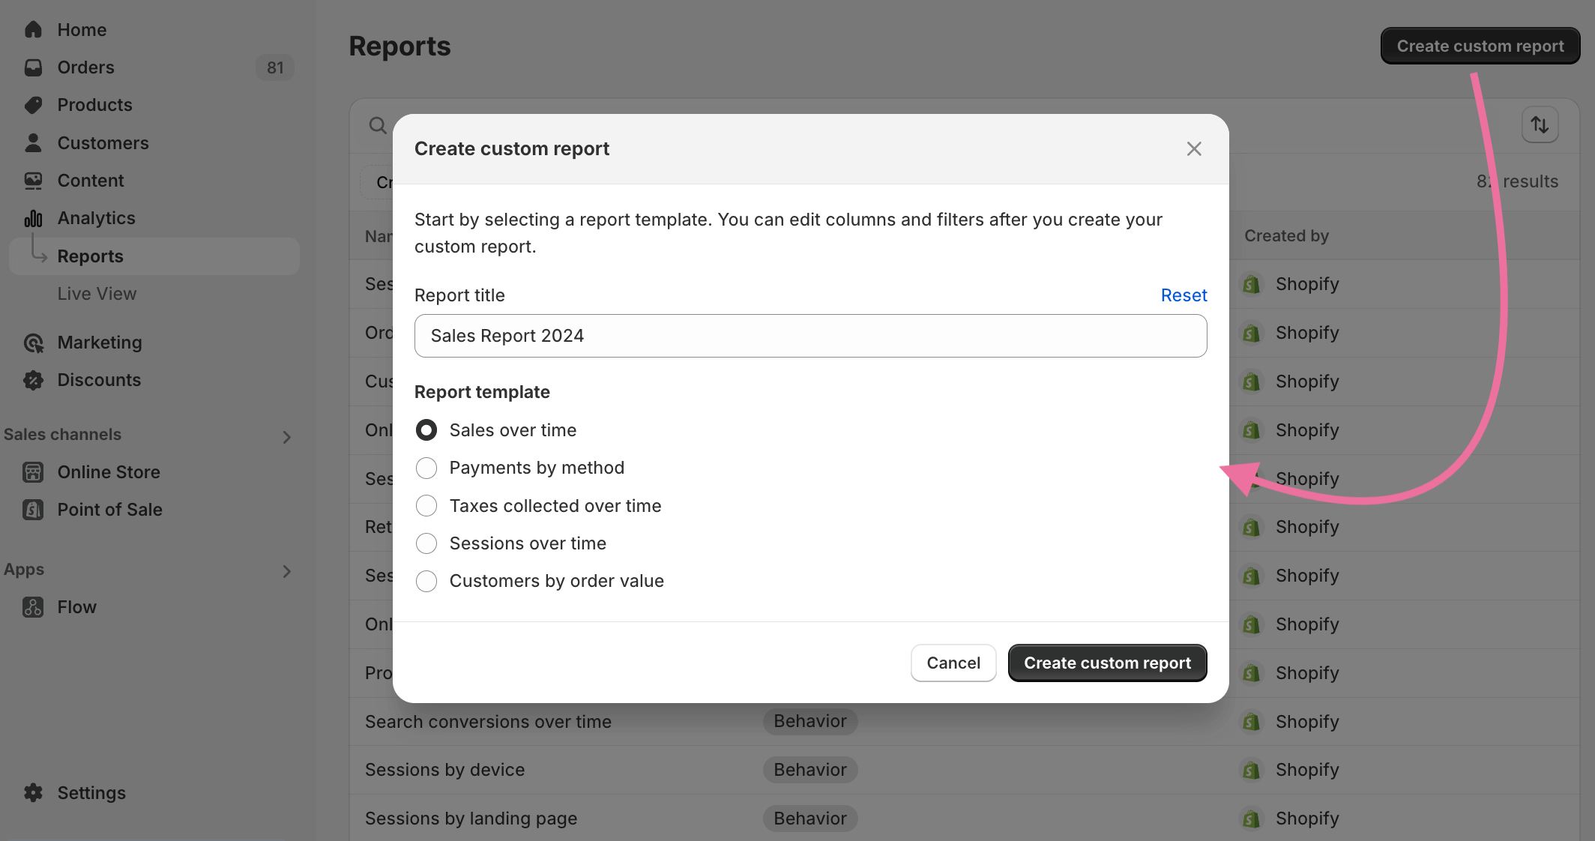
Task: Click the sort arrows icon button
Action: click(1540, 124)
